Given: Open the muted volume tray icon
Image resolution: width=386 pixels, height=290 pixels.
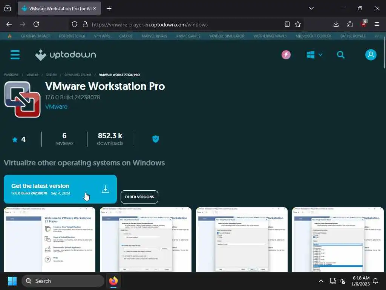Looking at the screenshot, I should pos(343,281).
